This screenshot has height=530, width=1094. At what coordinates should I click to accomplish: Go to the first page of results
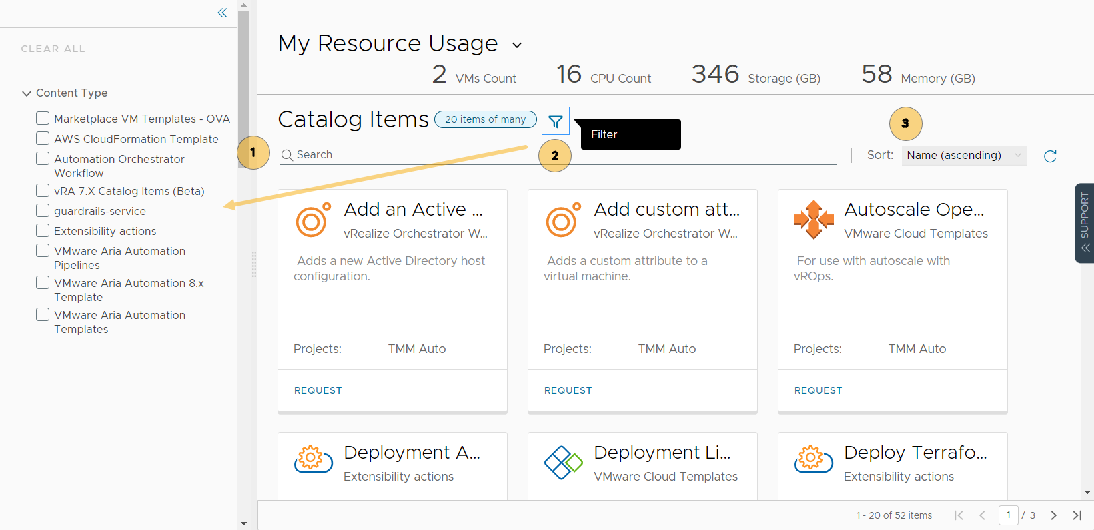pyautogui.click(x=959, y=515)
